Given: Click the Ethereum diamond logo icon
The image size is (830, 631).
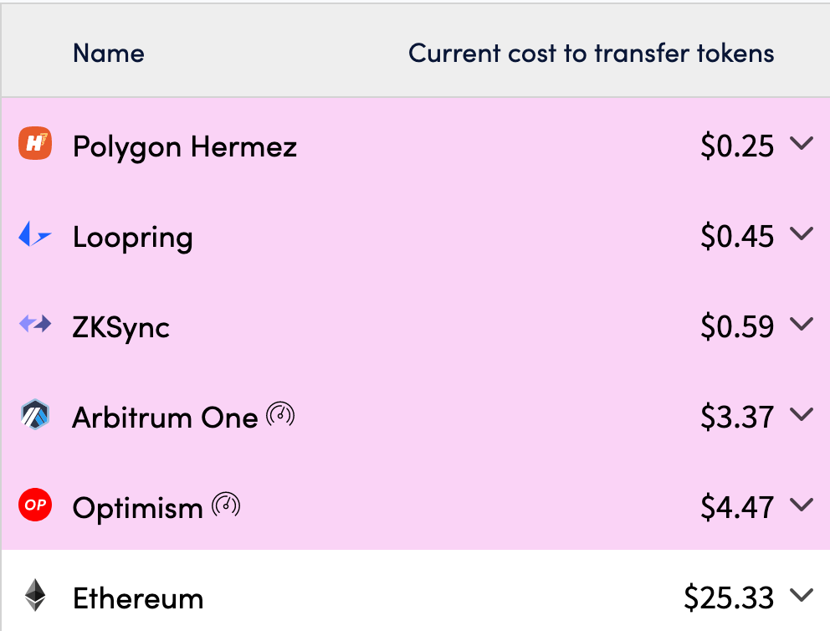Looking at the screenshot, I should click(35, 596).
